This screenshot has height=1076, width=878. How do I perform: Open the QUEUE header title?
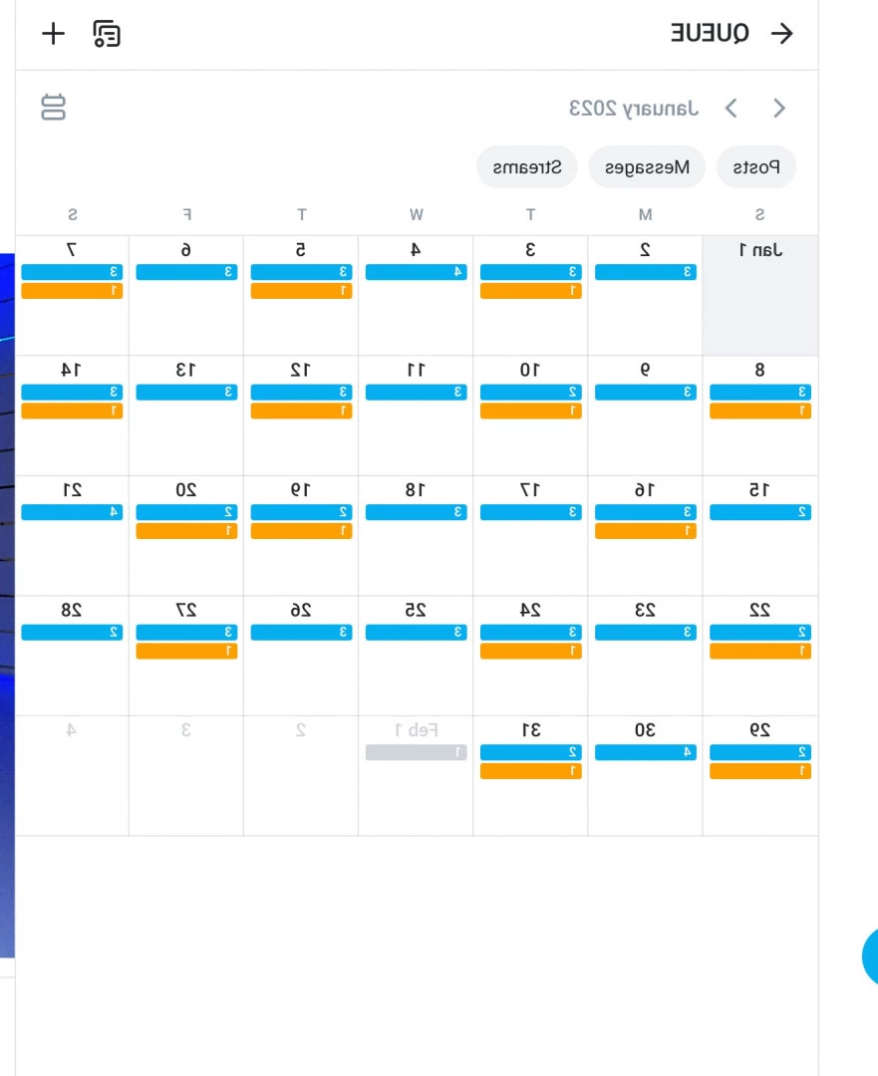(710, 33)
